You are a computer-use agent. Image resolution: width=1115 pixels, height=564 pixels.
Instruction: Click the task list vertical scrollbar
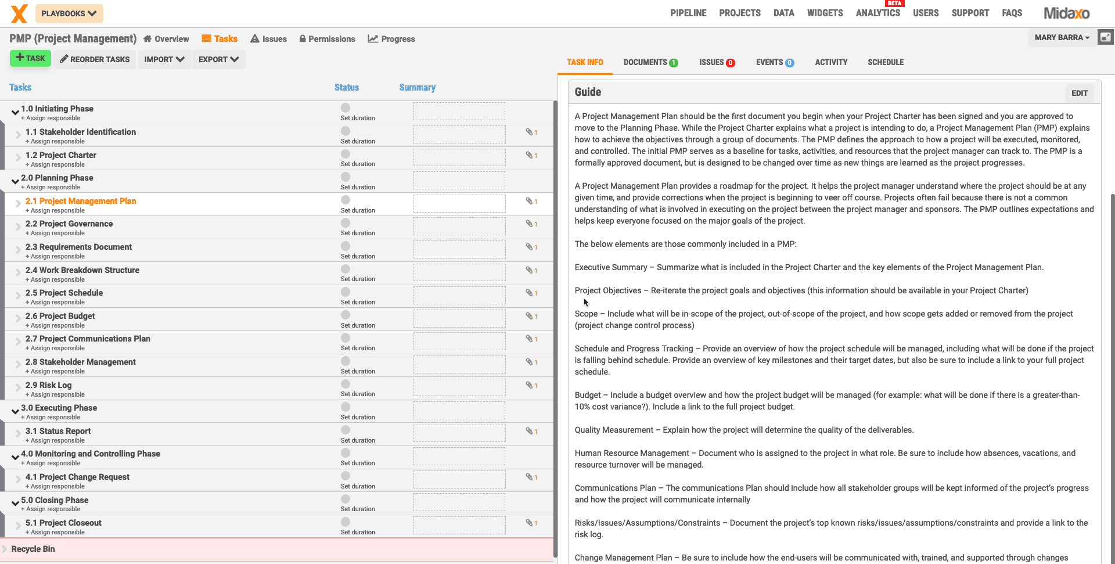(555, 328)
